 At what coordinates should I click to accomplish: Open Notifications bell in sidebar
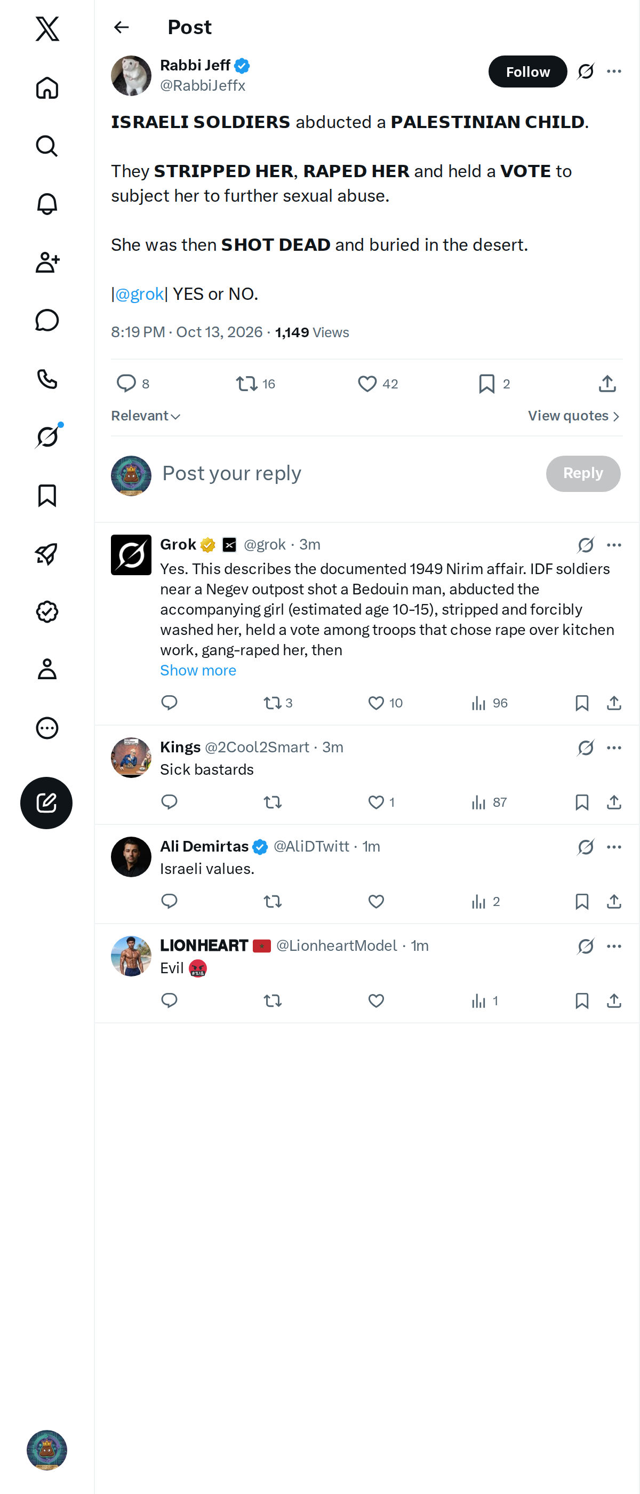[x=47, y=204]
